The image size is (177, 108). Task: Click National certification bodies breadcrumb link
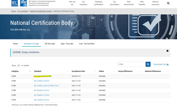pyautogui.click(x=41, y=11)
